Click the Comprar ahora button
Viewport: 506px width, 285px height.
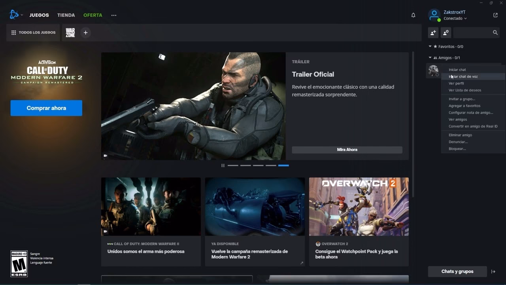coord(46,108)
